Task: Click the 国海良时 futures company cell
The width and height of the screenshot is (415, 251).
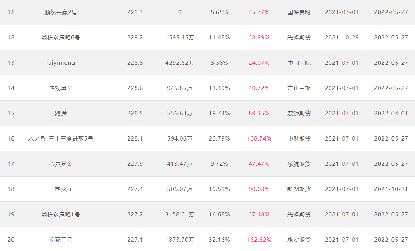Action: pos(299,12)
